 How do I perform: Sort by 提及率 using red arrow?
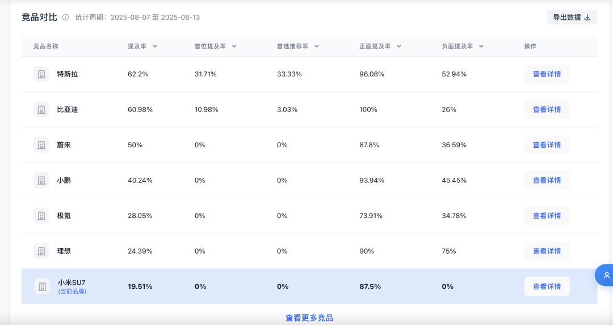pyautogui.click(x=155, y=46)
